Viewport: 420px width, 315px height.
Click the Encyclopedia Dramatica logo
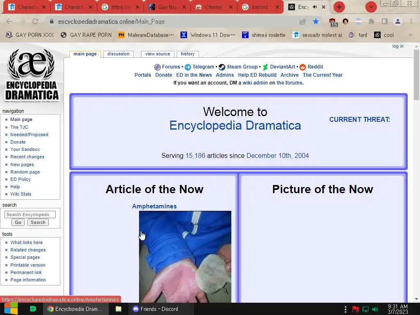coord(31,74)
